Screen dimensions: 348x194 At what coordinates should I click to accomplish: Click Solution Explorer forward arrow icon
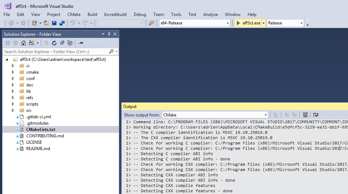coord(16,43)
